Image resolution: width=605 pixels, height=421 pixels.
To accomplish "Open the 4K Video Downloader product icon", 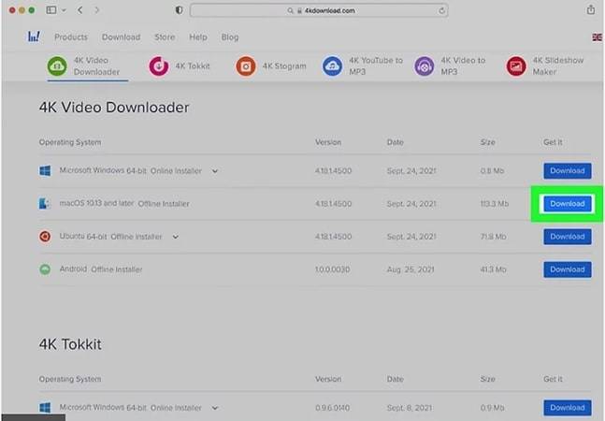I will [x=57, y=65].
